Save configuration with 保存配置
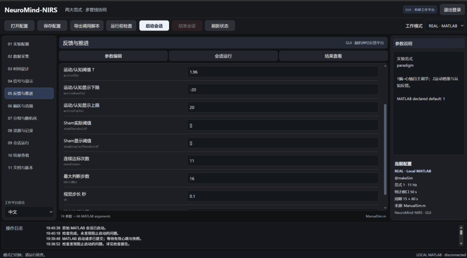The width and height of the screenshot is (467, 258). click(x=52, y=26)
